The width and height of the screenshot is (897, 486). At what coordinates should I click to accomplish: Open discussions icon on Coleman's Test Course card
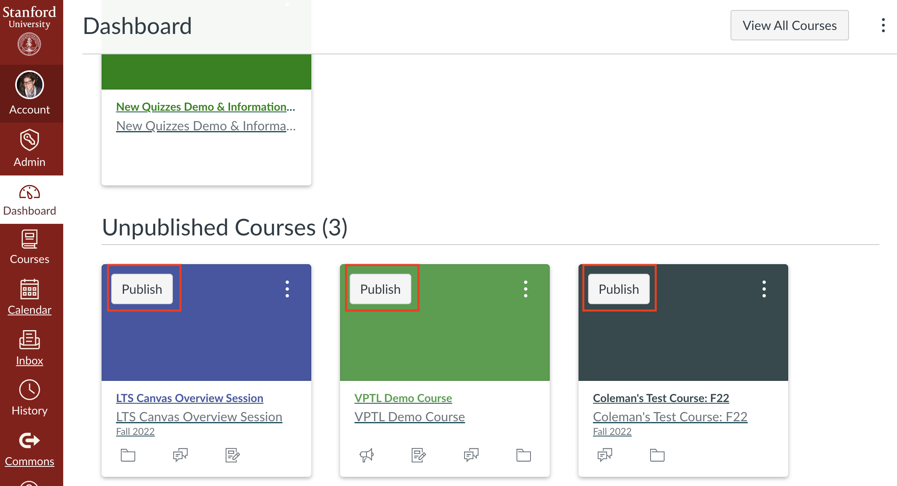pyautogui.click(x=605, y=455)
